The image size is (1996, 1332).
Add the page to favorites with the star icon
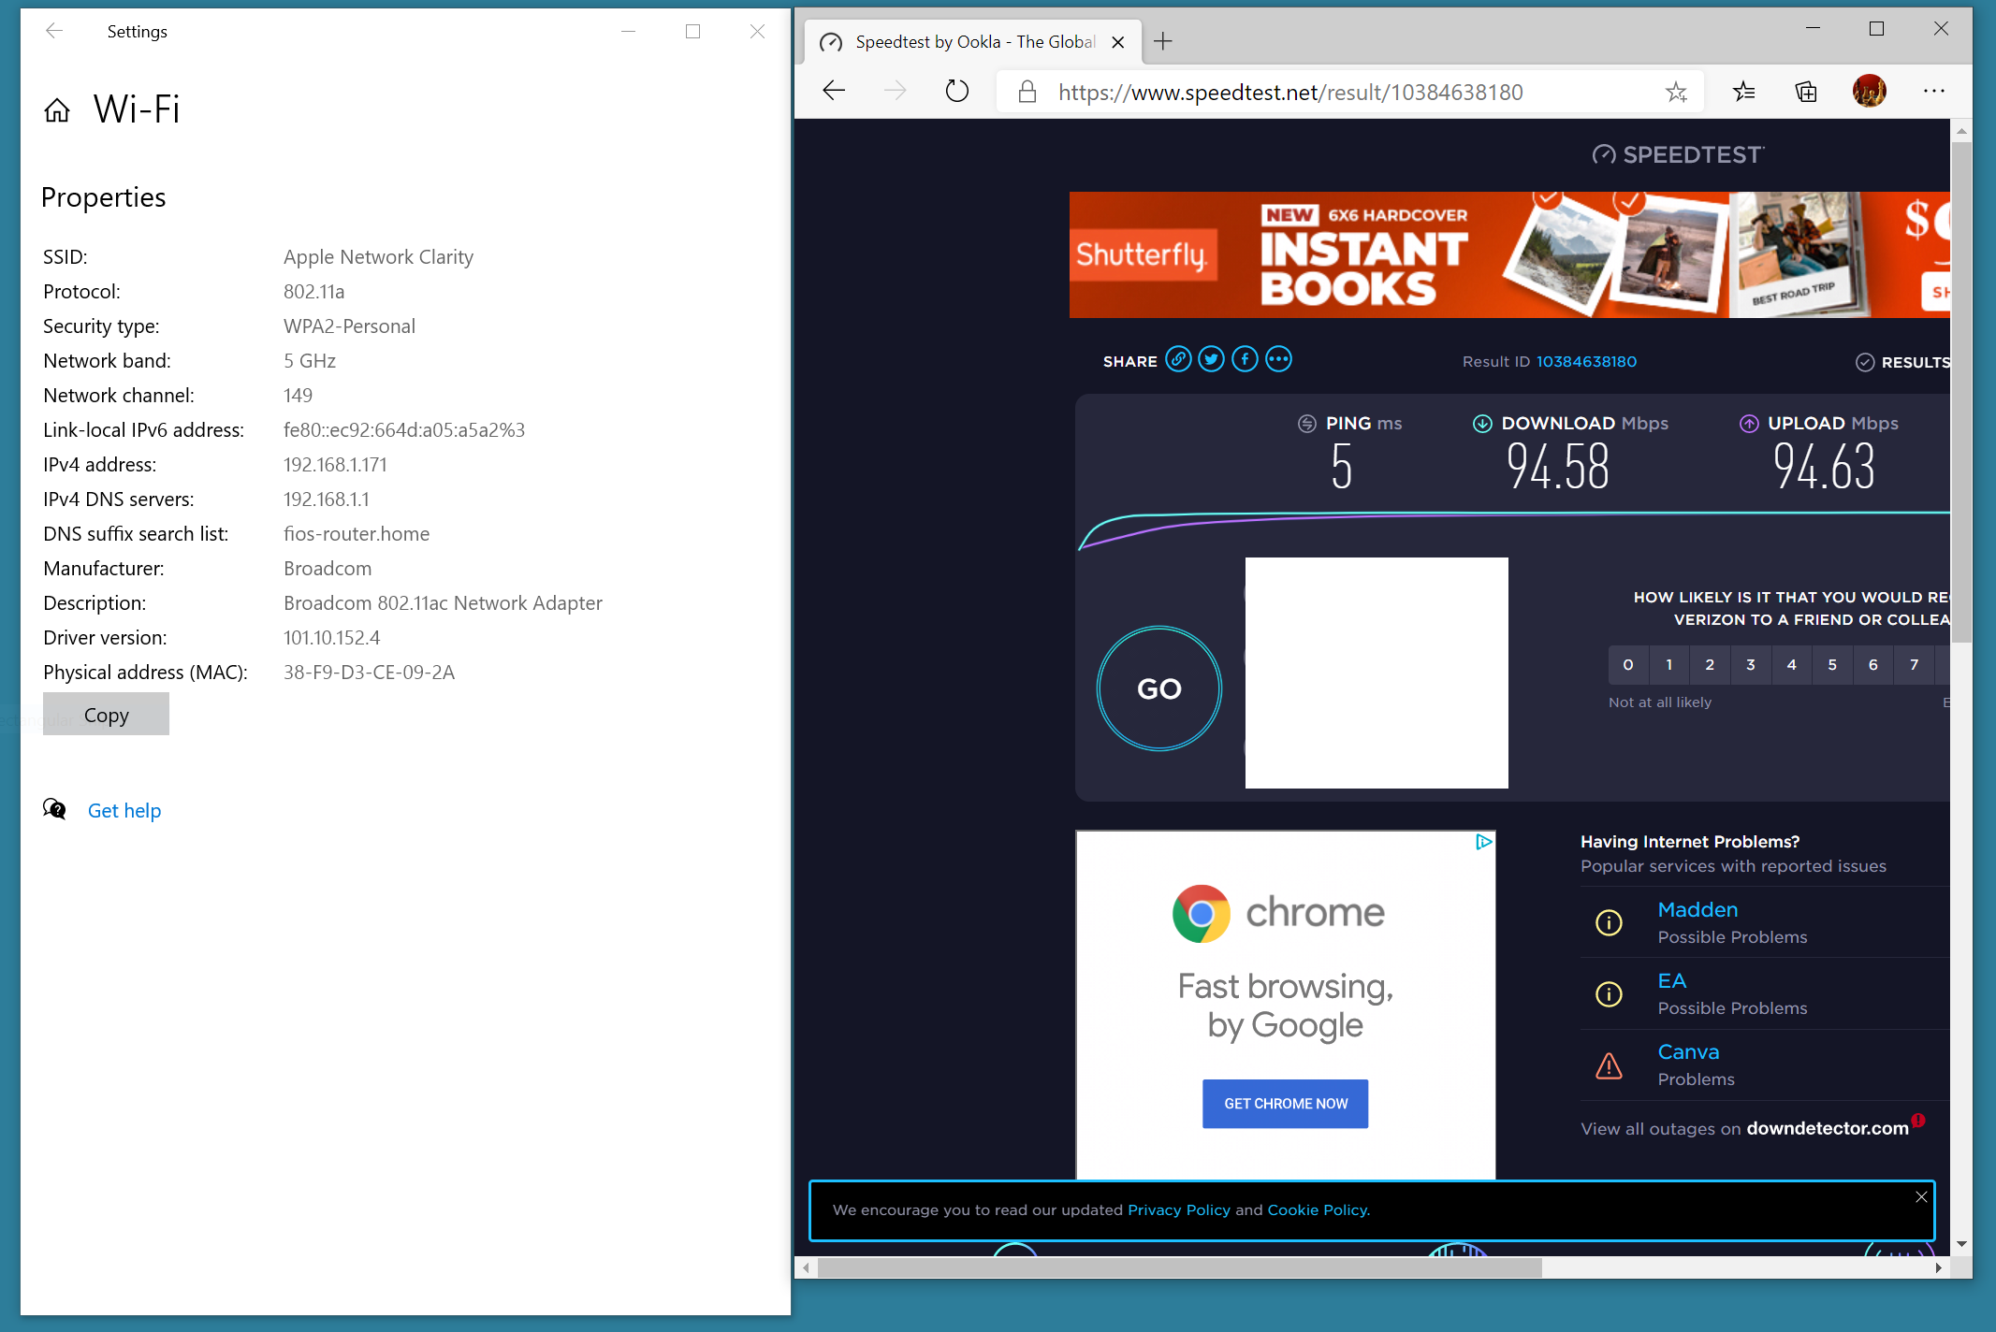1676,92
